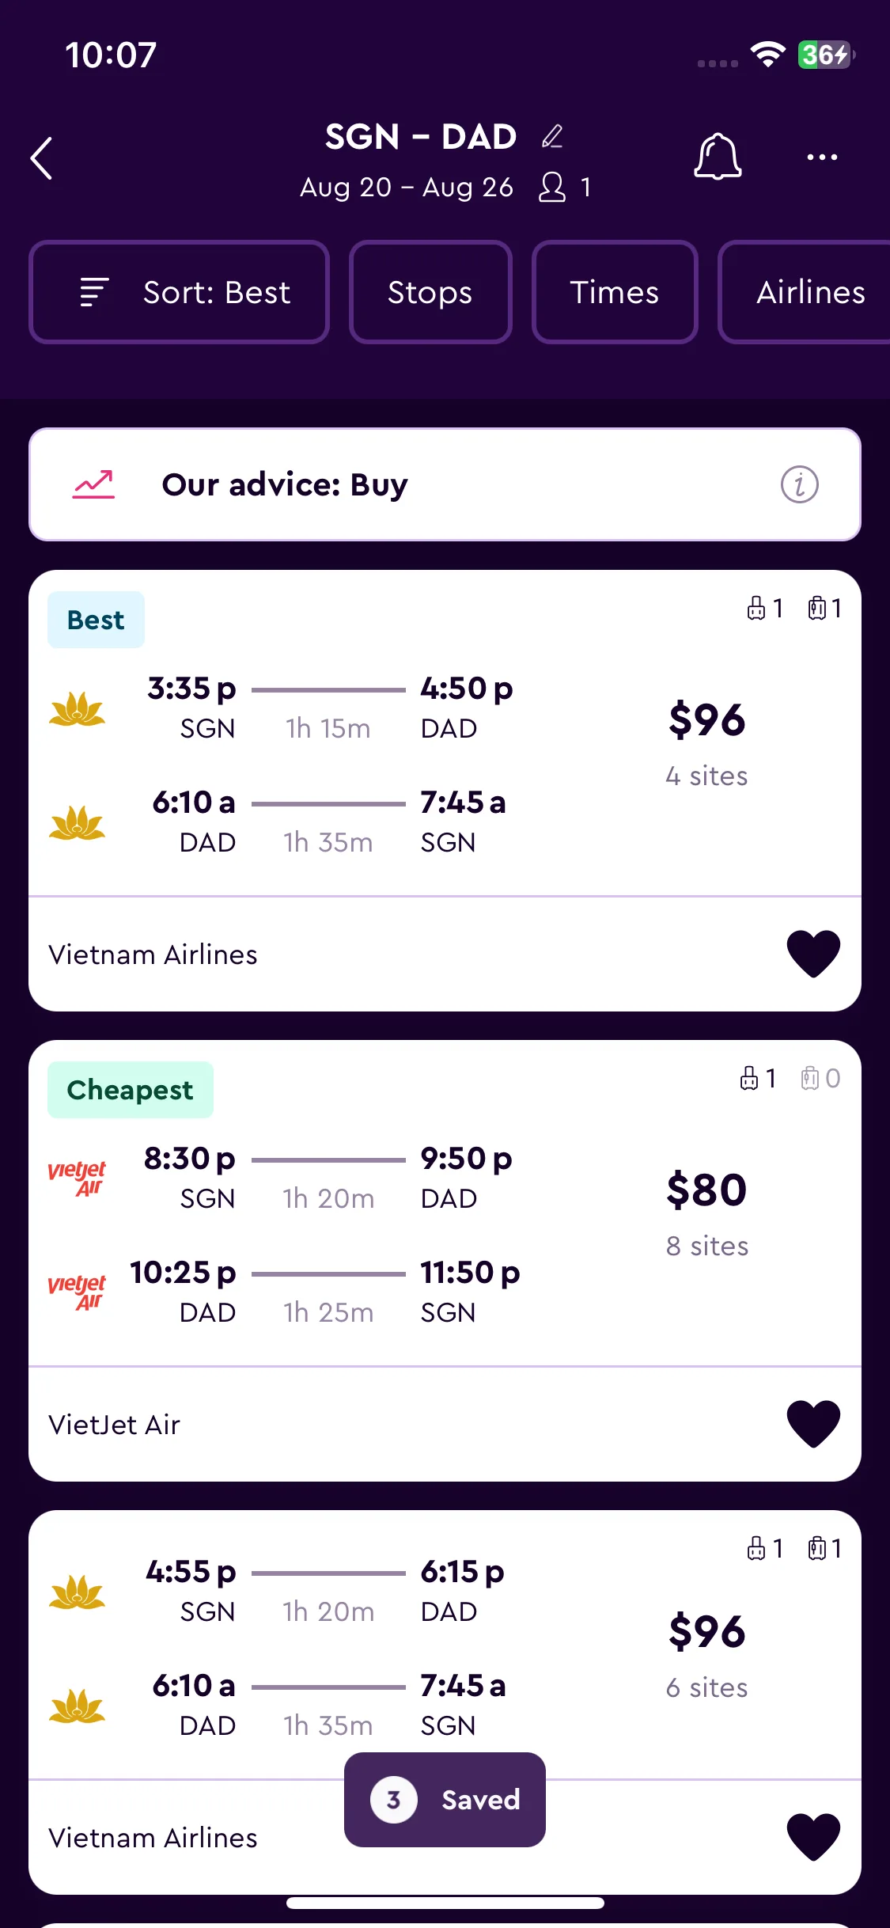Edit the SGN – DAD route with the pencil icon
The height and width of the screenshot is (1928, 890).
point(552,136)
